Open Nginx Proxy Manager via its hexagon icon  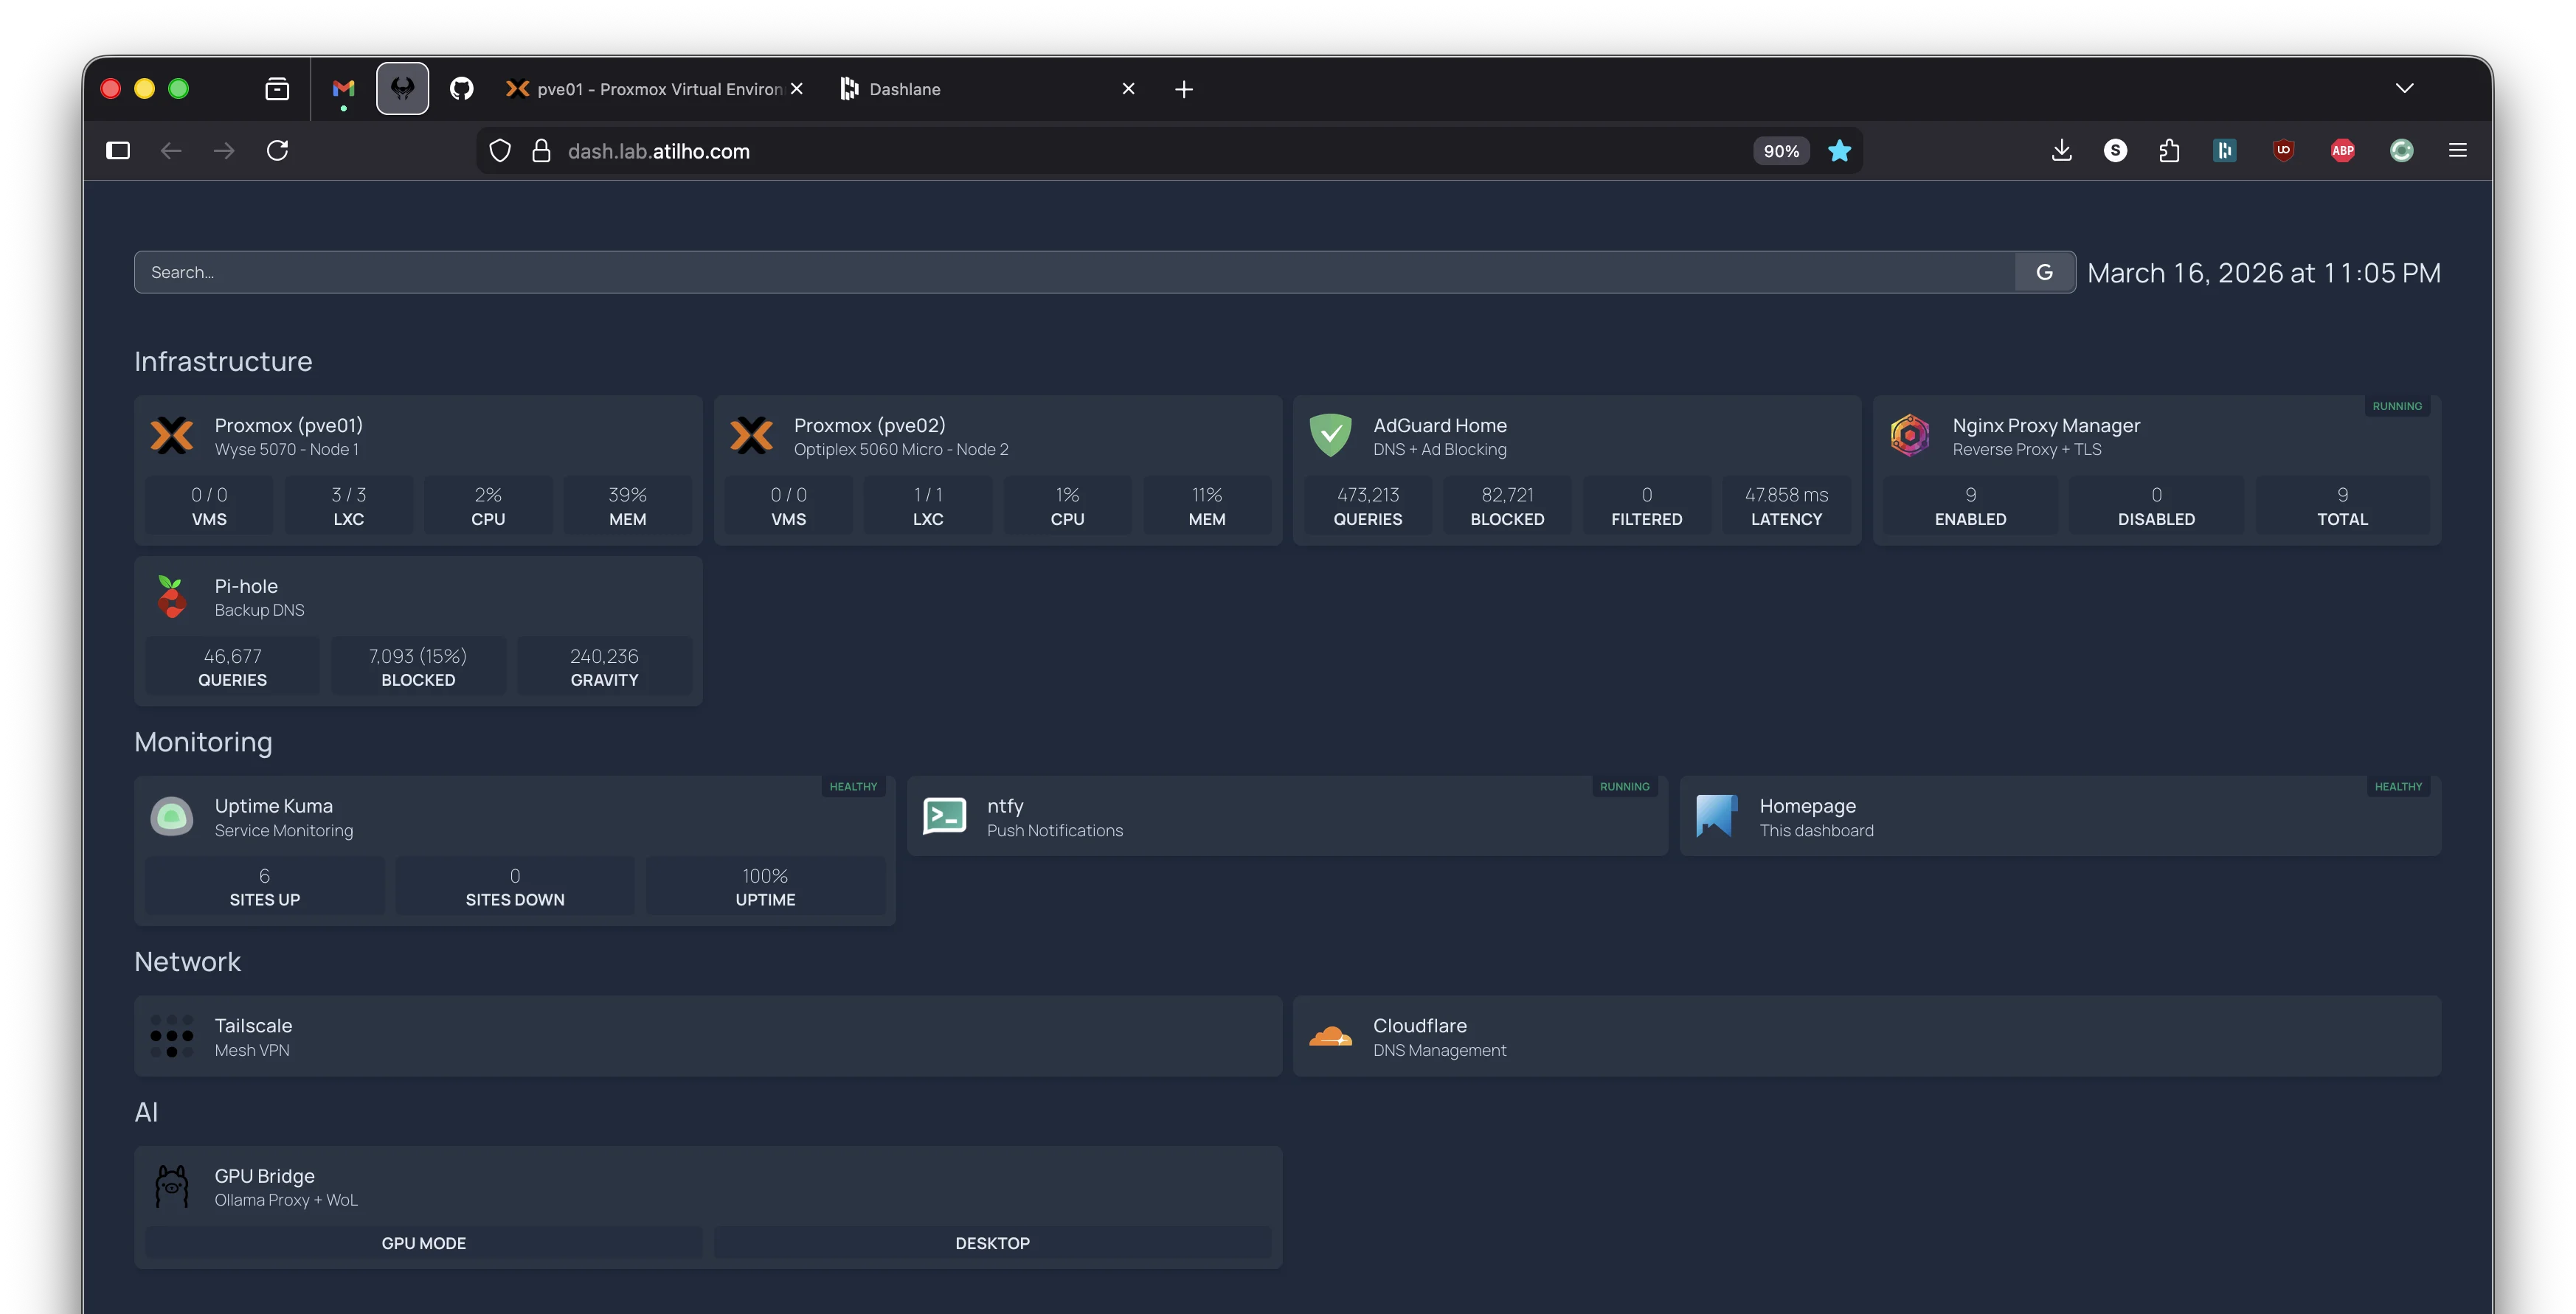(1910, 434)
